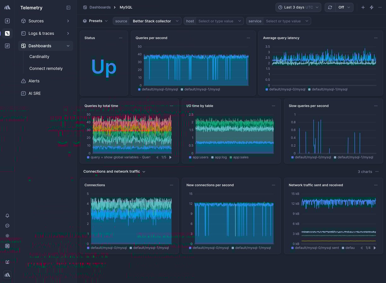Viewport: 386px width, 283px height.
Task: Click the apps grid icon in the sidebar
Action: 7,246
